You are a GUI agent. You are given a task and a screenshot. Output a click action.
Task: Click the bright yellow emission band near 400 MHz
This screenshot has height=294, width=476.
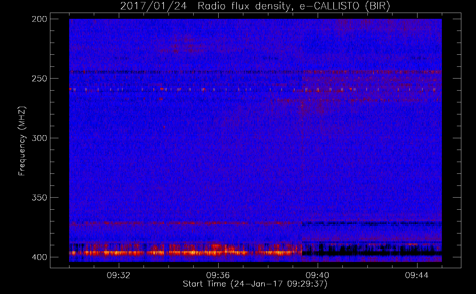click(185, 253)
